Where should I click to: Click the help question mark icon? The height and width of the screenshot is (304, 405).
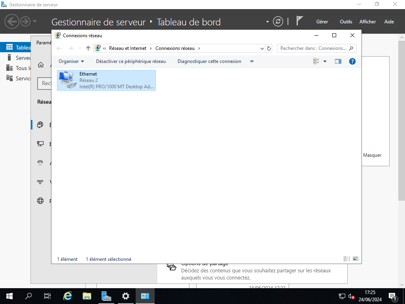(x=352, y=61)
